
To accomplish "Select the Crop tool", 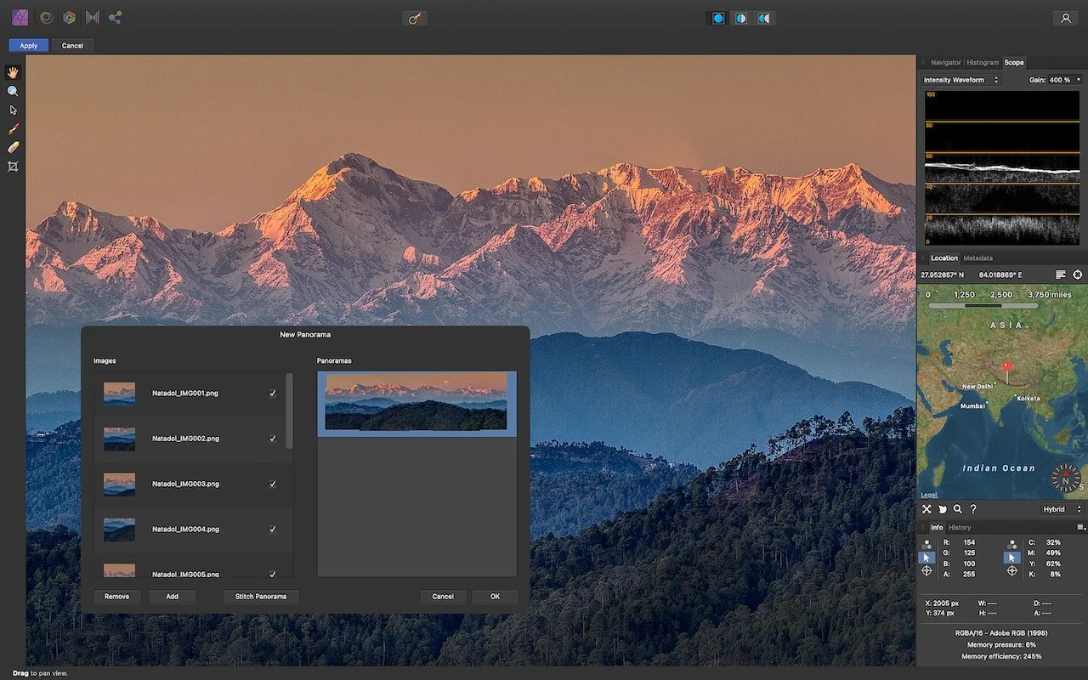I will pos(13,166).
